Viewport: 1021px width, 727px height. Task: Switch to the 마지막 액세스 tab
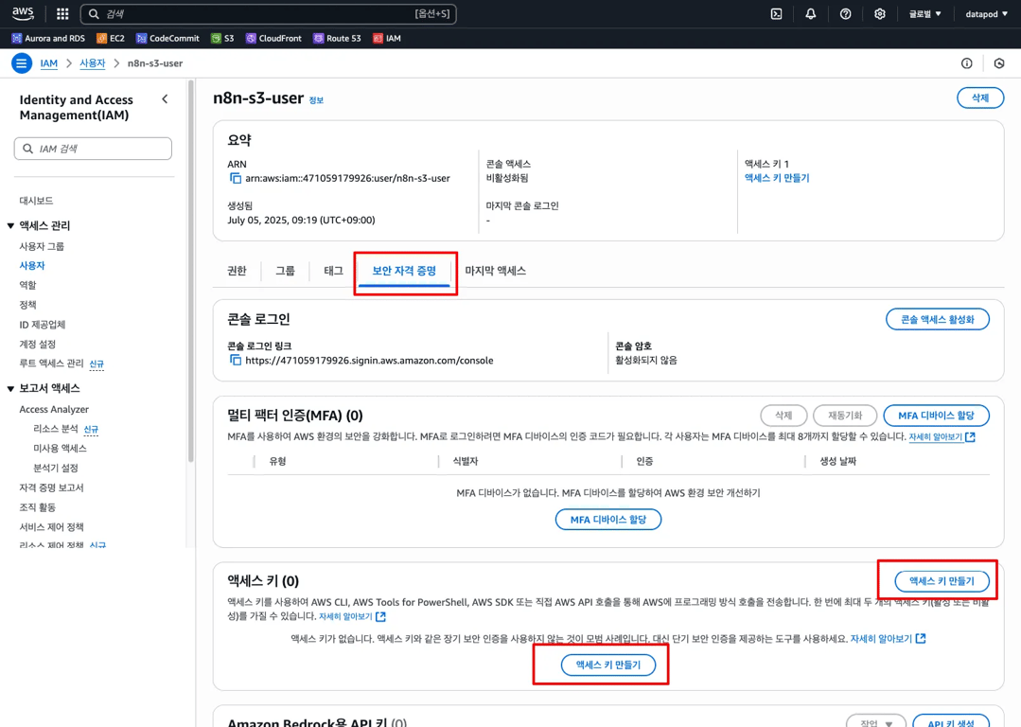[495, 271]
